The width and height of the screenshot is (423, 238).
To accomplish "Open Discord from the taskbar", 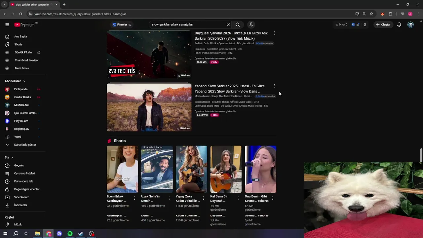I will (59, 234).
